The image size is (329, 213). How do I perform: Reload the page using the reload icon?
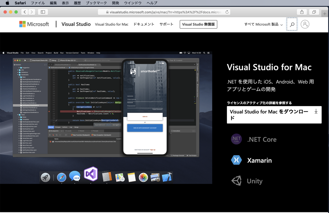pyautogui.click(x=227, y=12)
